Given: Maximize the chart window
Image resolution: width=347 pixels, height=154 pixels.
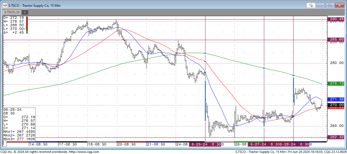Looking at the screenshot, I should [330, 5].
